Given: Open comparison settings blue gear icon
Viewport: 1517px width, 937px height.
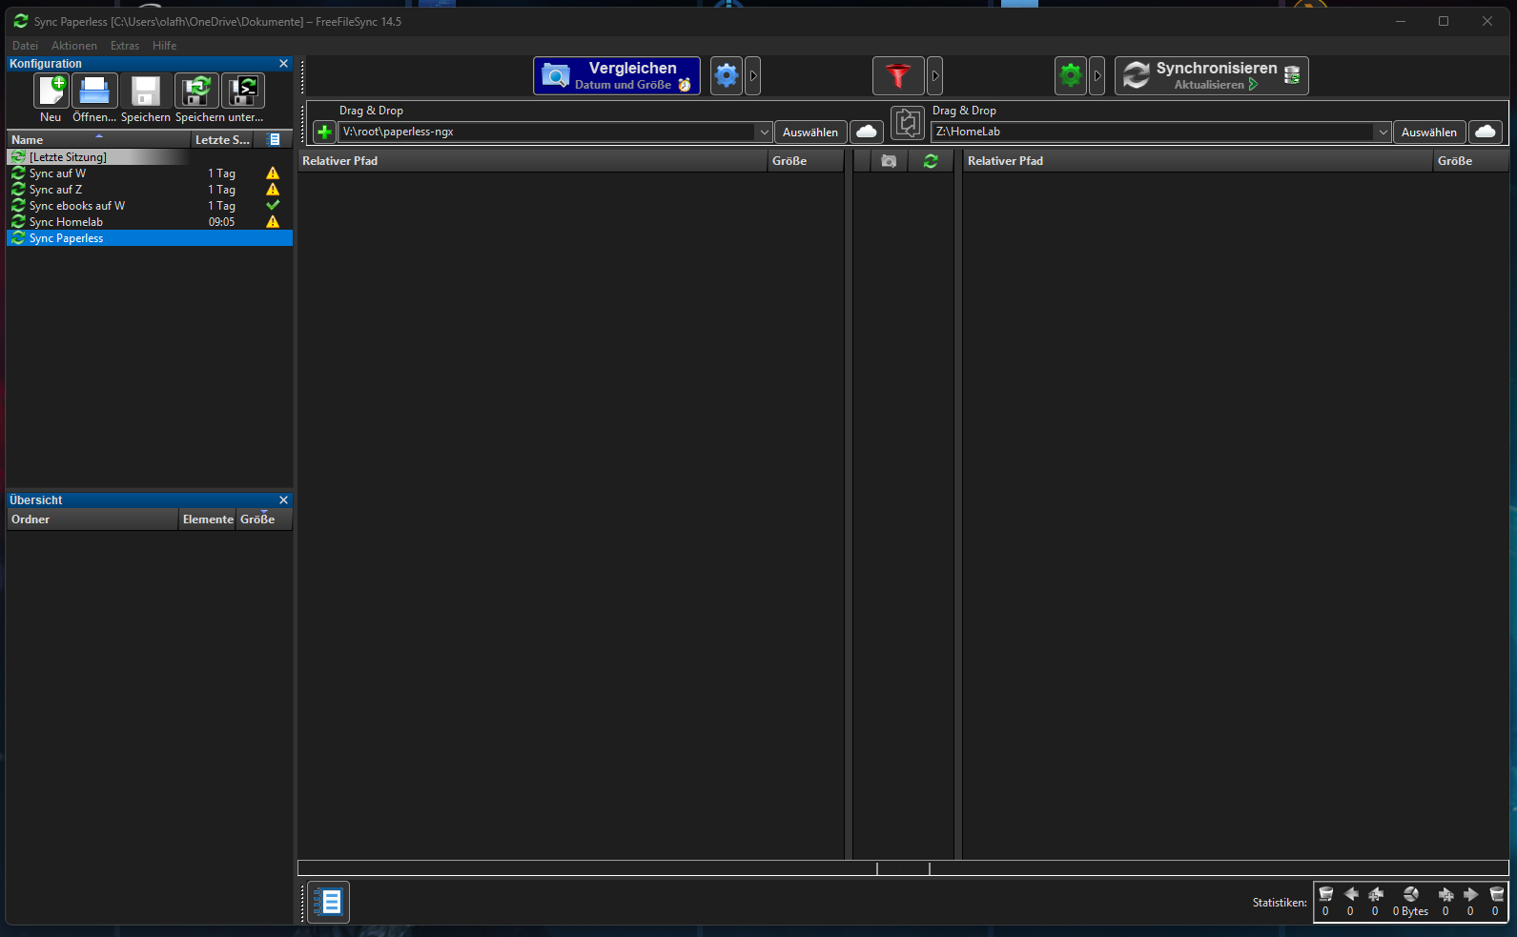Looking at the screenshot, I should pyautogui.click(x=727, y=76).
